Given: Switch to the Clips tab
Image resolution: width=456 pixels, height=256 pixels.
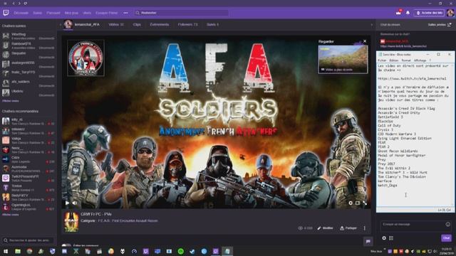Looking at the screenshot, I should (x=137, y=25).
